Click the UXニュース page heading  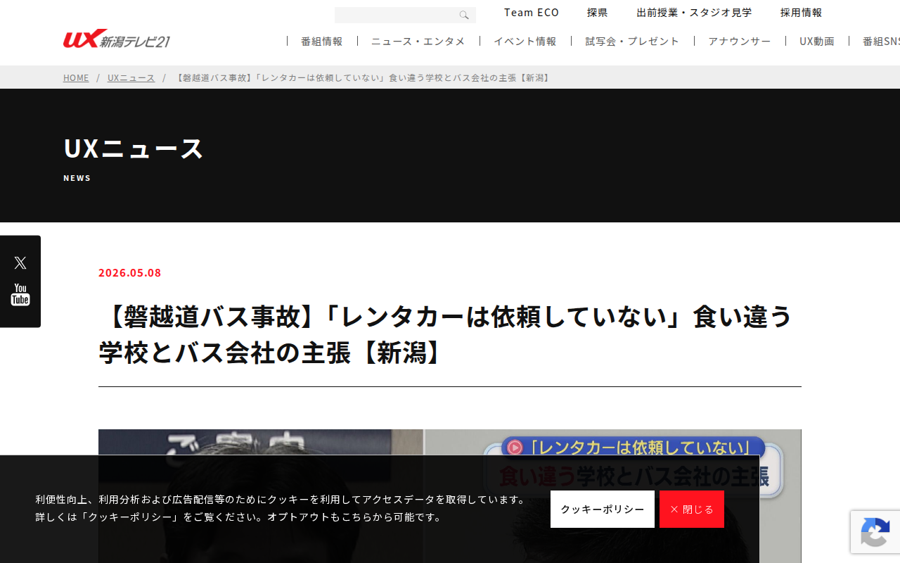[x=134, y=148]
